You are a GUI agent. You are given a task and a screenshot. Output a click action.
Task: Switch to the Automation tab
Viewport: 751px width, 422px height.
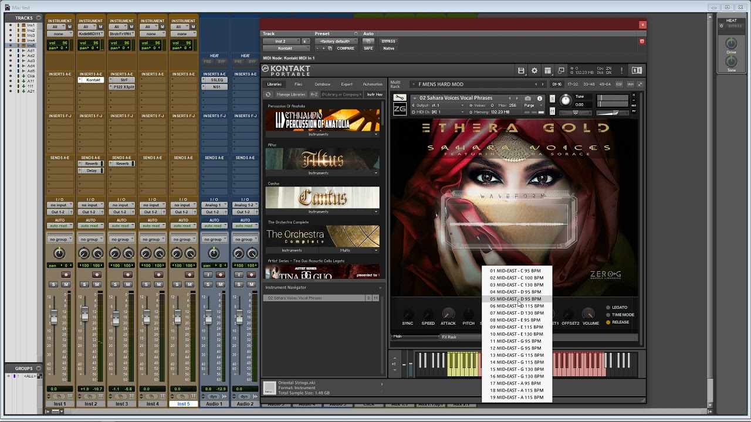(372, 84)
